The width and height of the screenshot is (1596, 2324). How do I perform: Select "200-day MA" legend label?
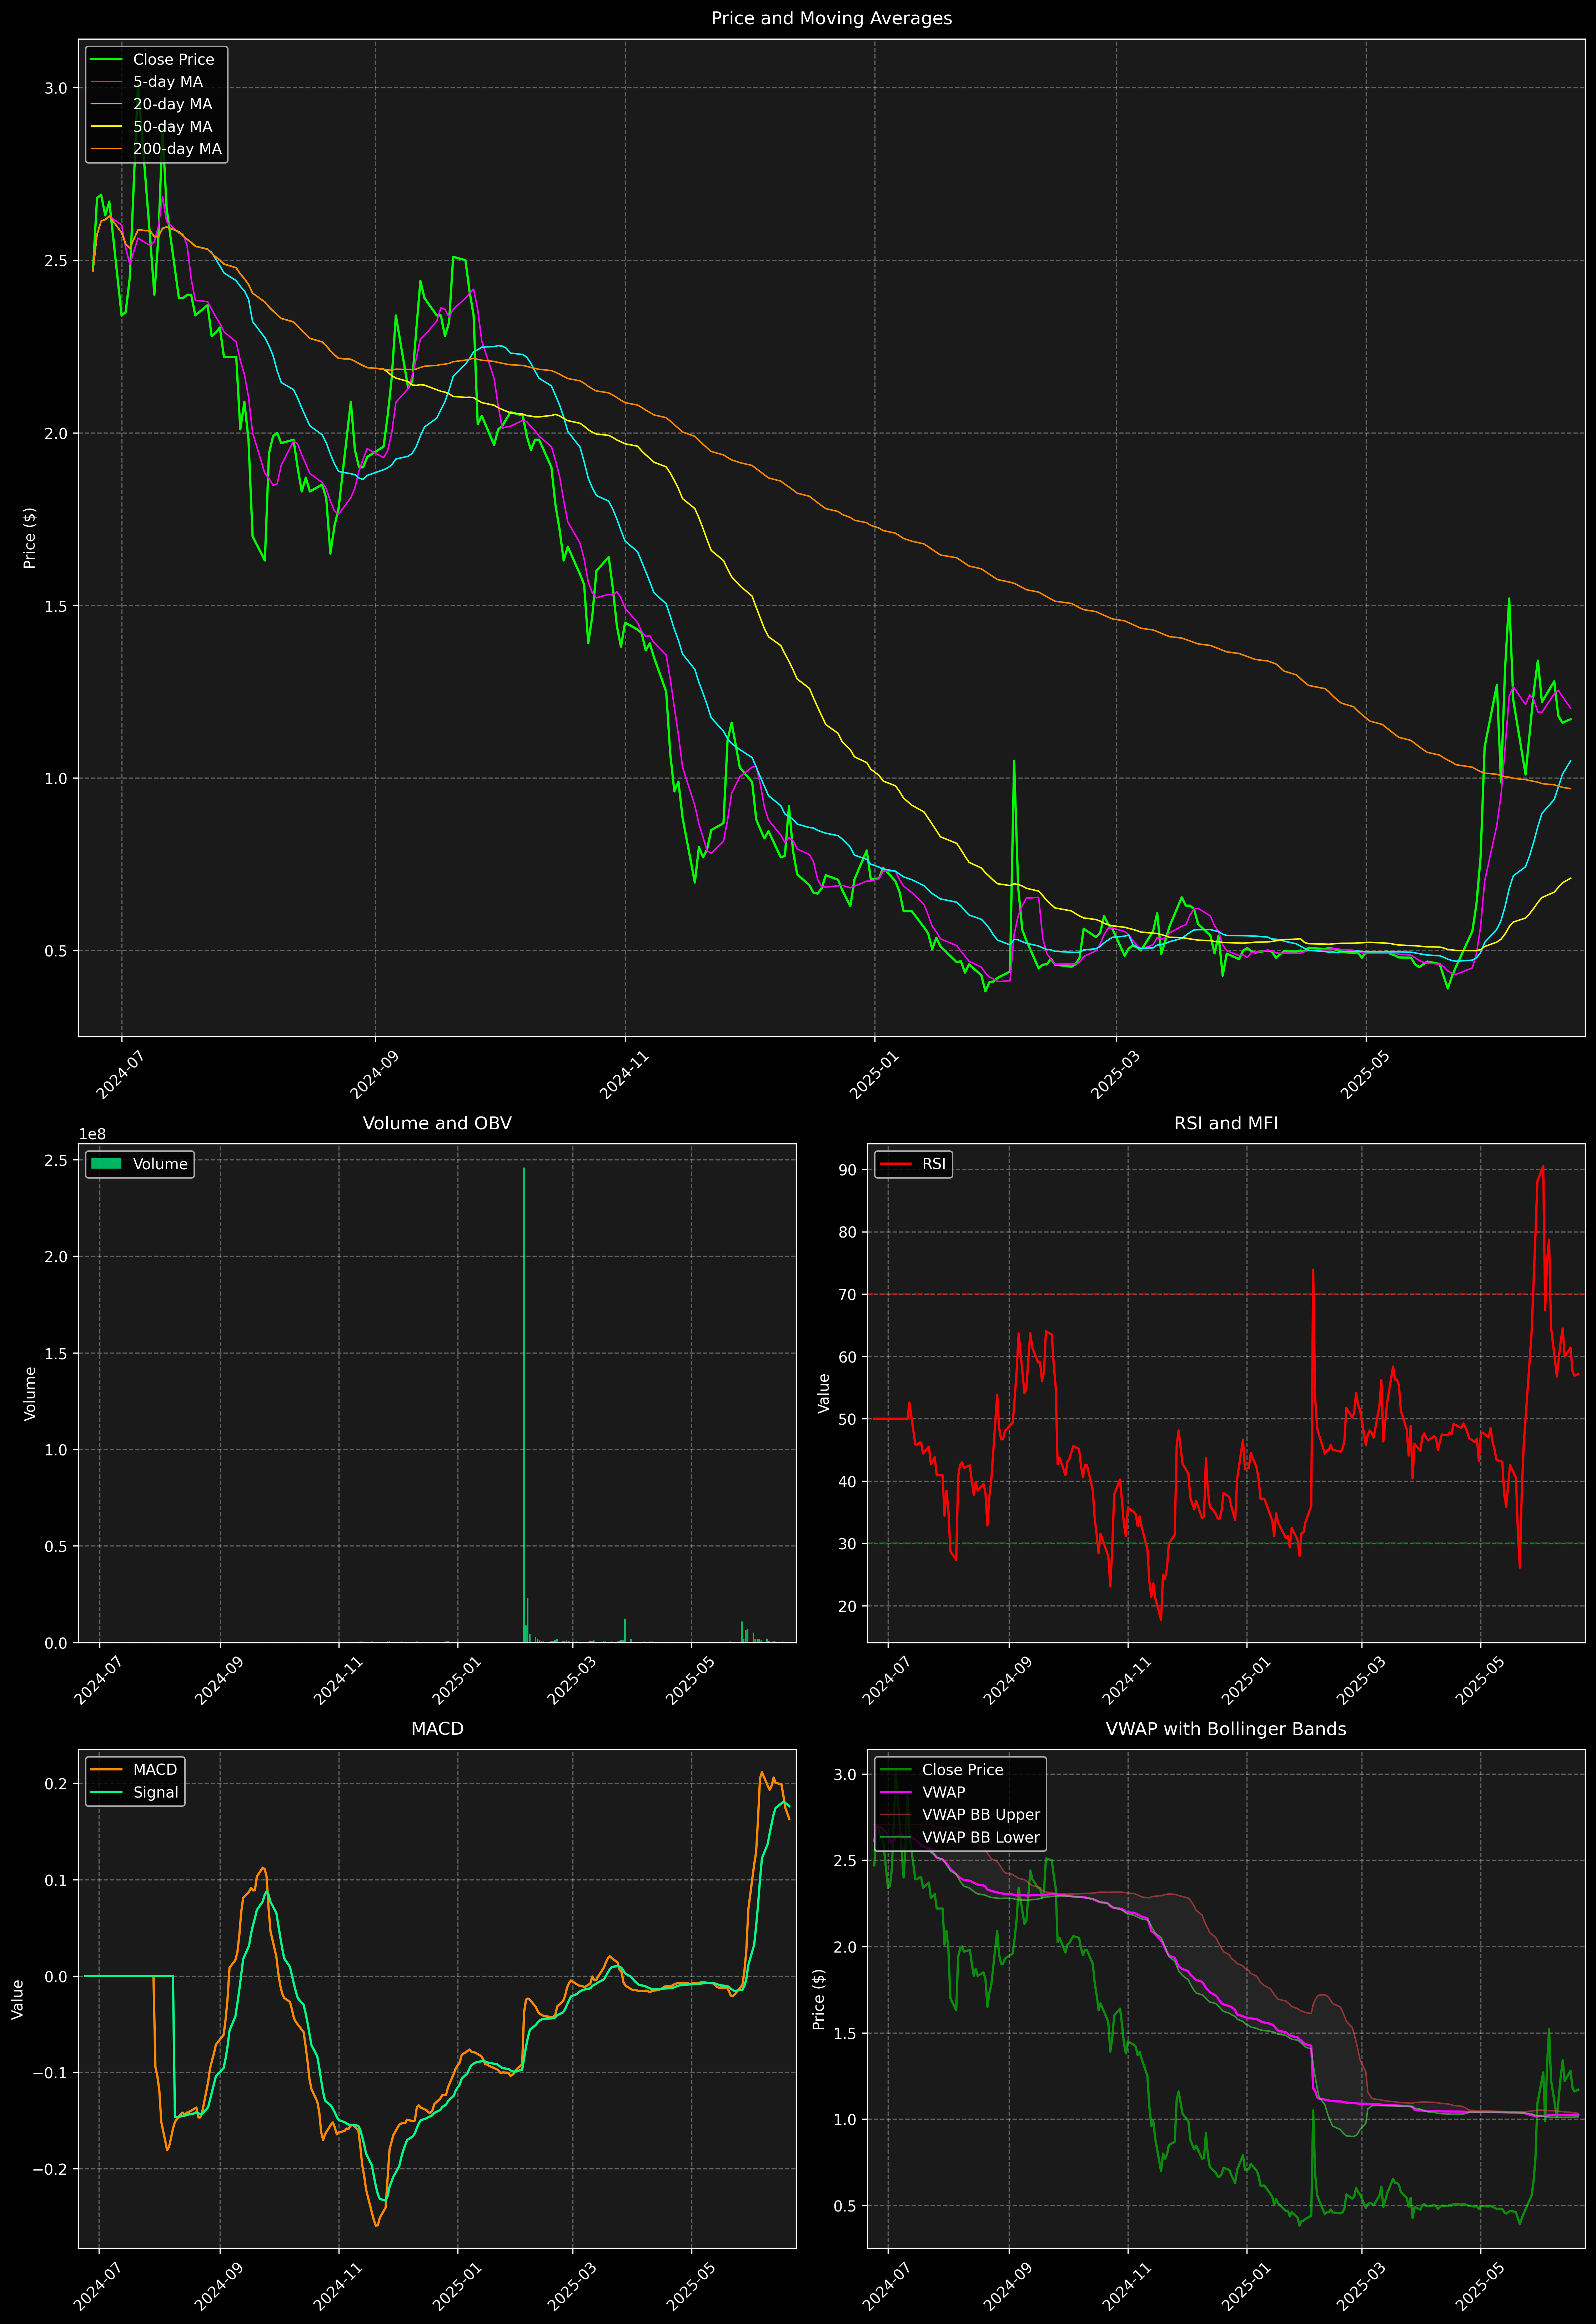point(177,149)
